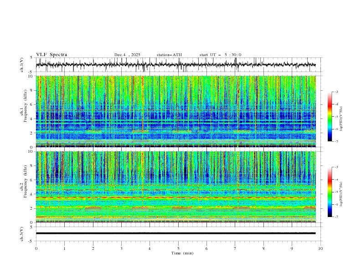Click the "10" kHz tick of ch.2 spectrogram
Screen dimensions: 361x279
pos(31,151)
